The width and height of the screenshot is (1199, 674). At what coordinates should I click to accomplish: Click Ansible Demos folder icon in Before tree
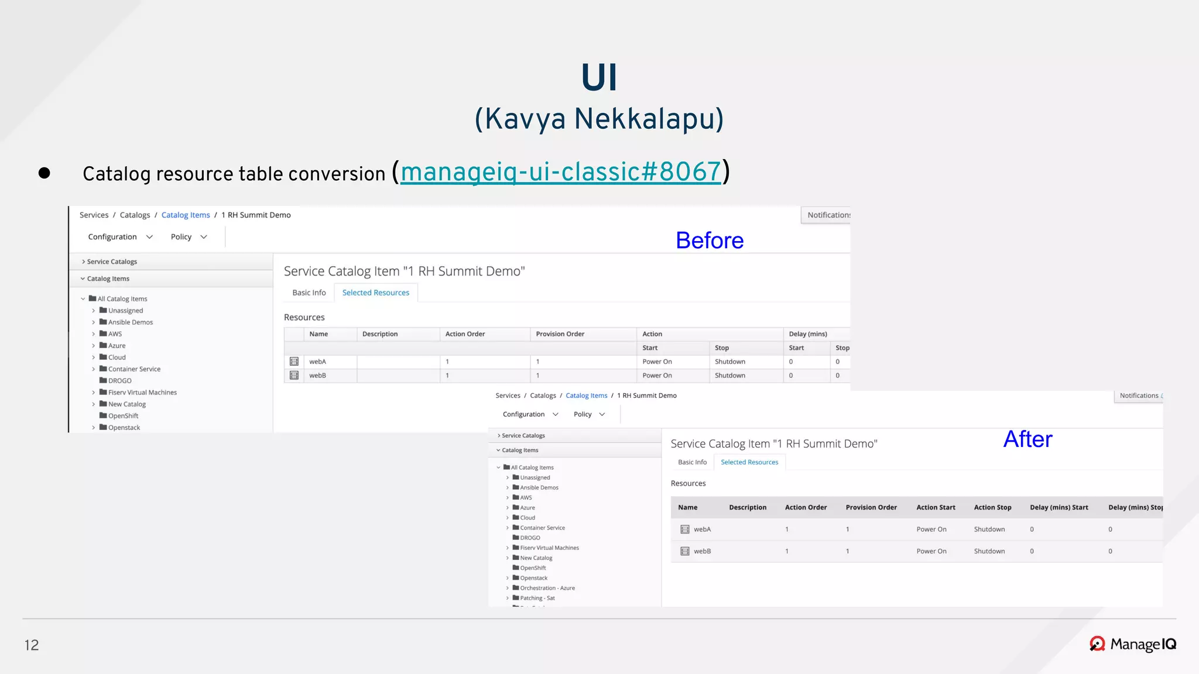(x=103, y=322)
